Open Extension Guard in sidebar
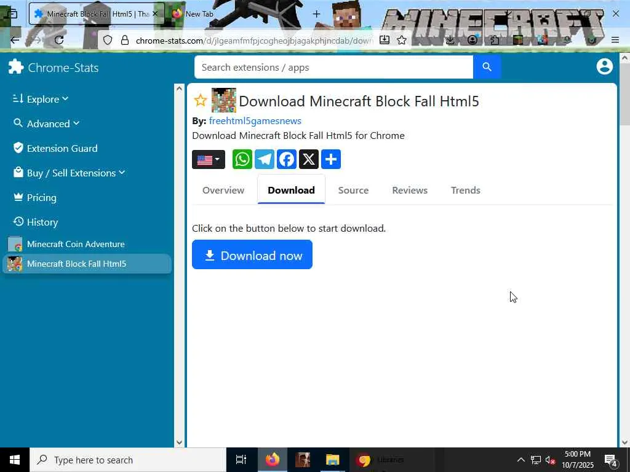This screenshot has width=630, height=472. (55, 148)
